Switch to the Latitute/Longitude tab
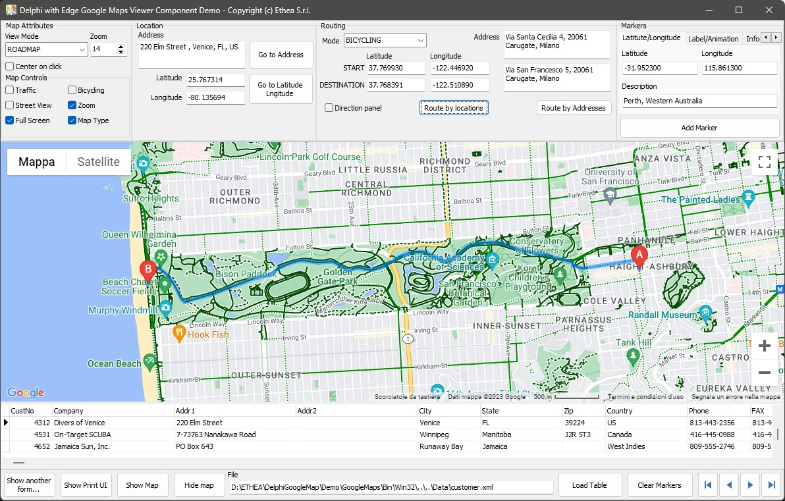Image resolution: width=785 pixels, height=501 pixels. click(x=651, y=38)
